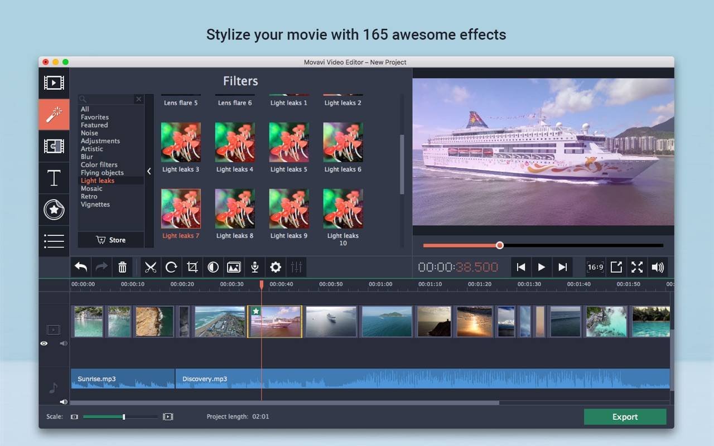Click the scissors Split tool
Viewport: 714px width, 446px height.
[x=150, y=268]
